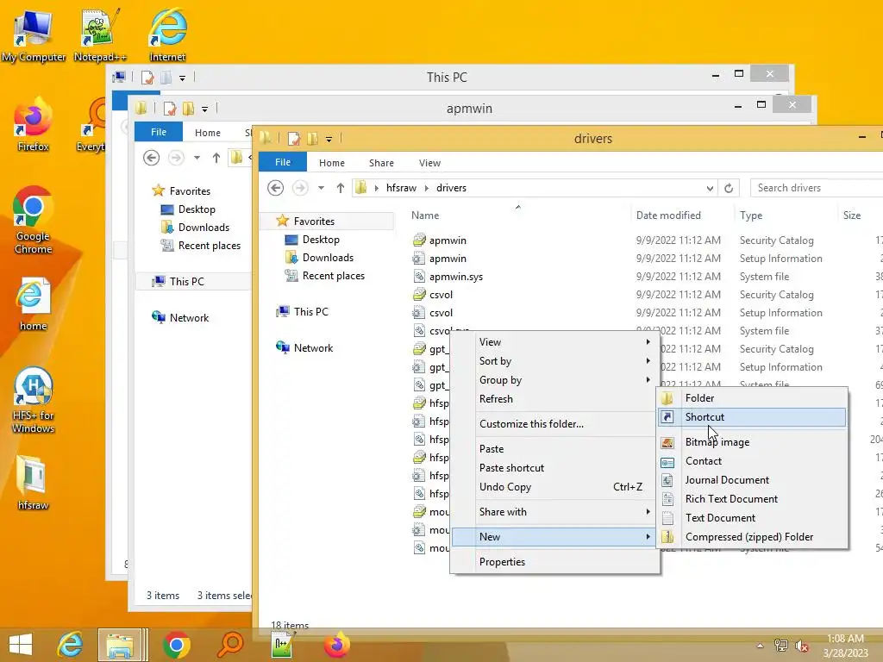
Task: Expand the Sort by submenu
Action: point(554,361)
